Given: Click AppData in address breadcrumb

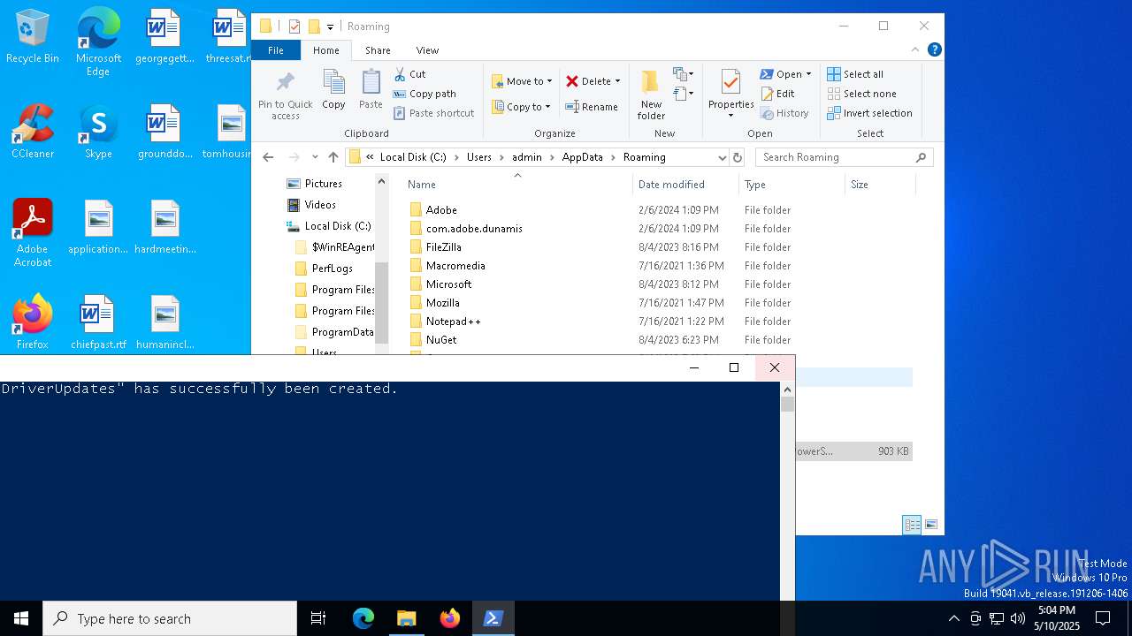Looking at the screenshot, I should [x=582, y=157].
